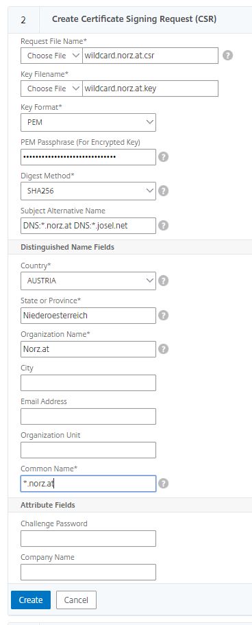Screen dimensions: 252x625
Task: Click the Cancel button
Action: [x=76, y=600]
